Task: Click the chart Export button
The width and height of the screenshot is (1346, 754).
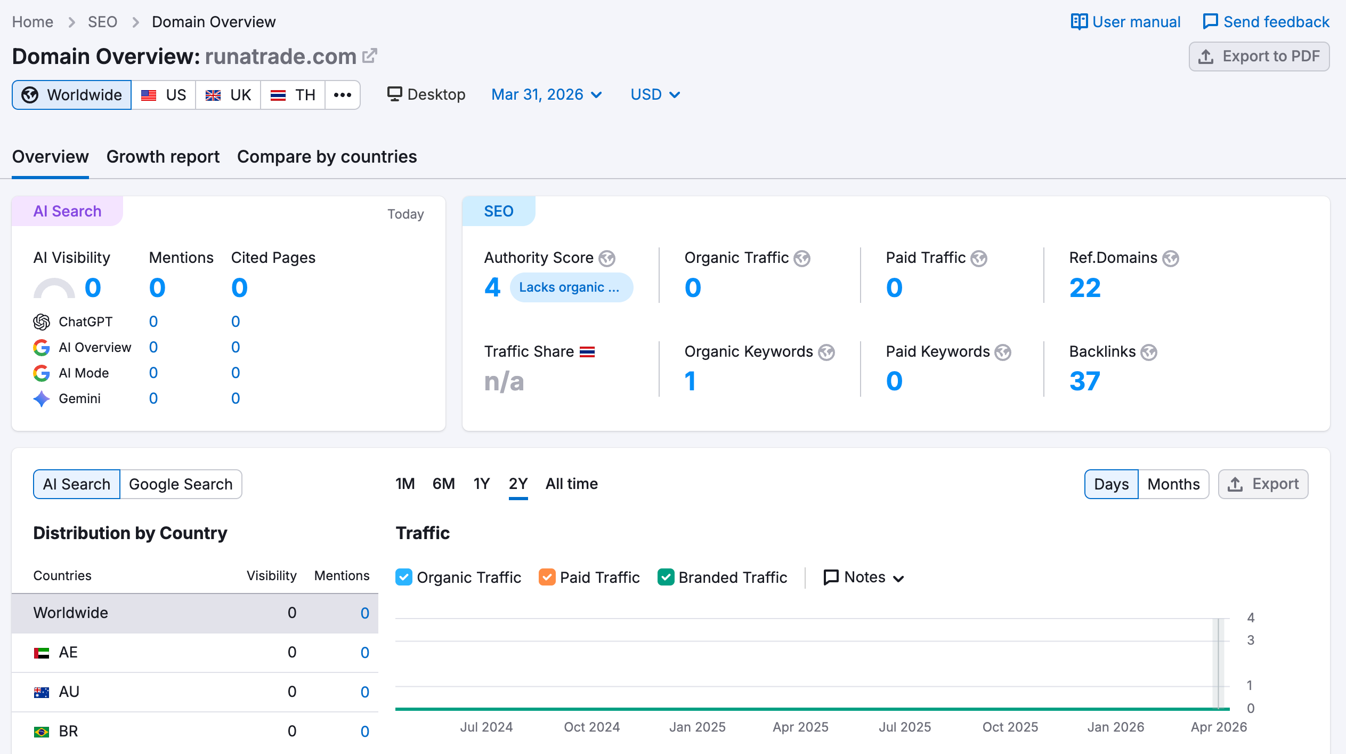Action: pos(1263,484)
